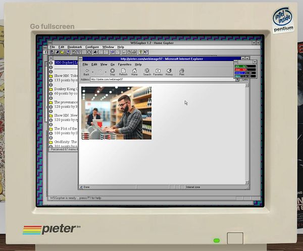Open folder icon beside 'The provenance' entry
Image resolution: width=303 pixels, height=251 pixels.
tap(51, 102)
